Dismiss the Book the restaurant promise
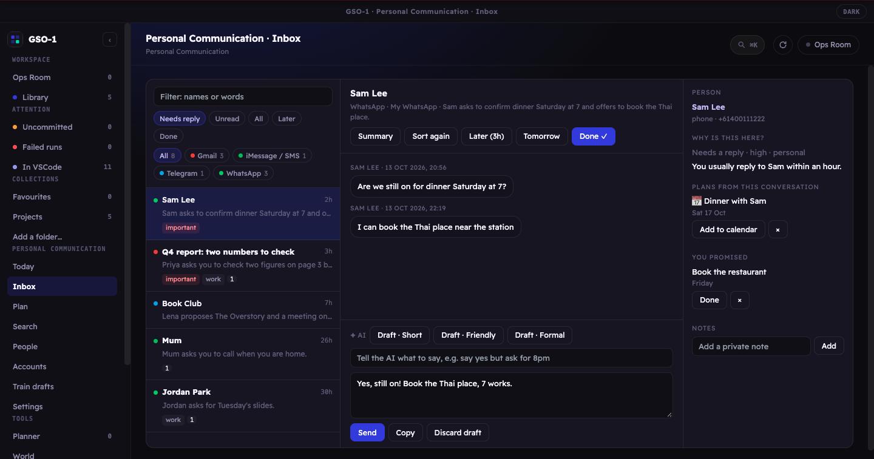 pyautogui.click(x=739, y=300)
